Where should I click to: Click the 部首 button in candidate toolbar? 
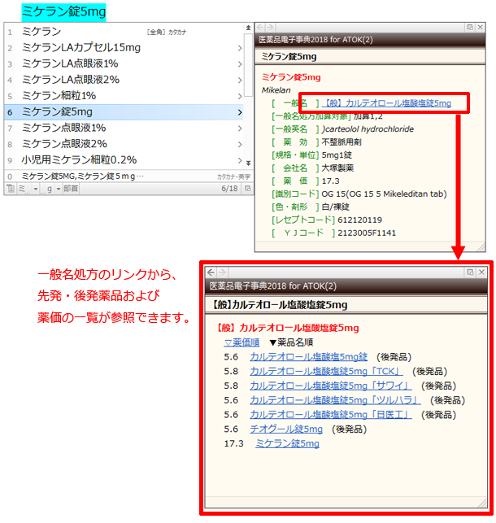71,189
